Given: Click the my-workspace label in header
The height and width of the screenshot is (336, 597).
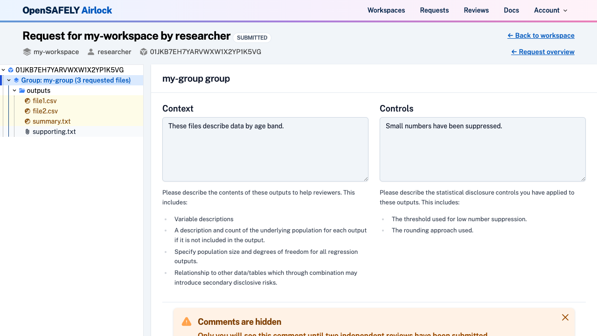Looking at the screenshot, I should [x=56, y=52].
